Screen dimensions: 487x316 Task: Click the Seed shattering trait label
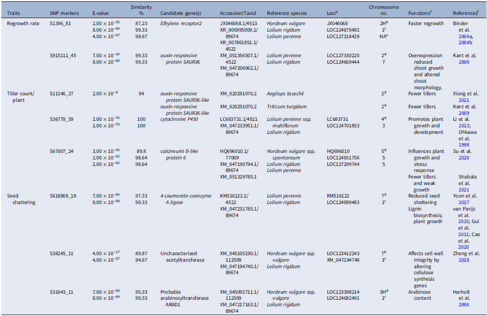(21, 199)
